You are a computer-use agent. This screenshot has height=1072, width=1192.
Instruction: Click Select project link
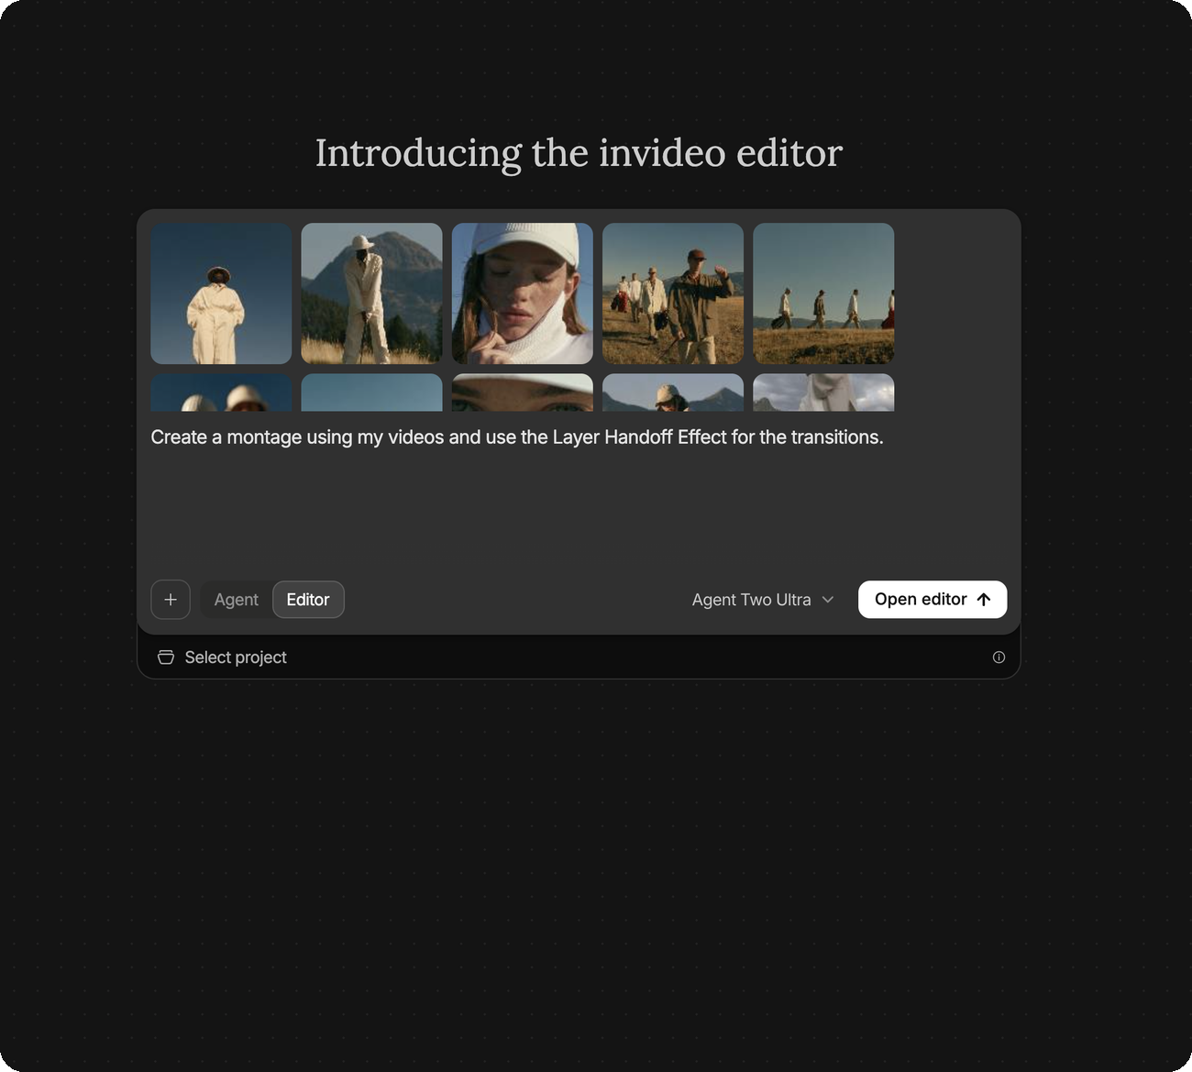pos(236,658)
